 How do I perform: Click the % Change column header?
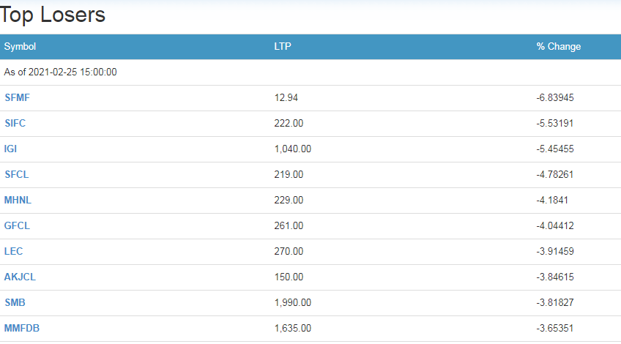pyautogui.click(x=558, y=46)
